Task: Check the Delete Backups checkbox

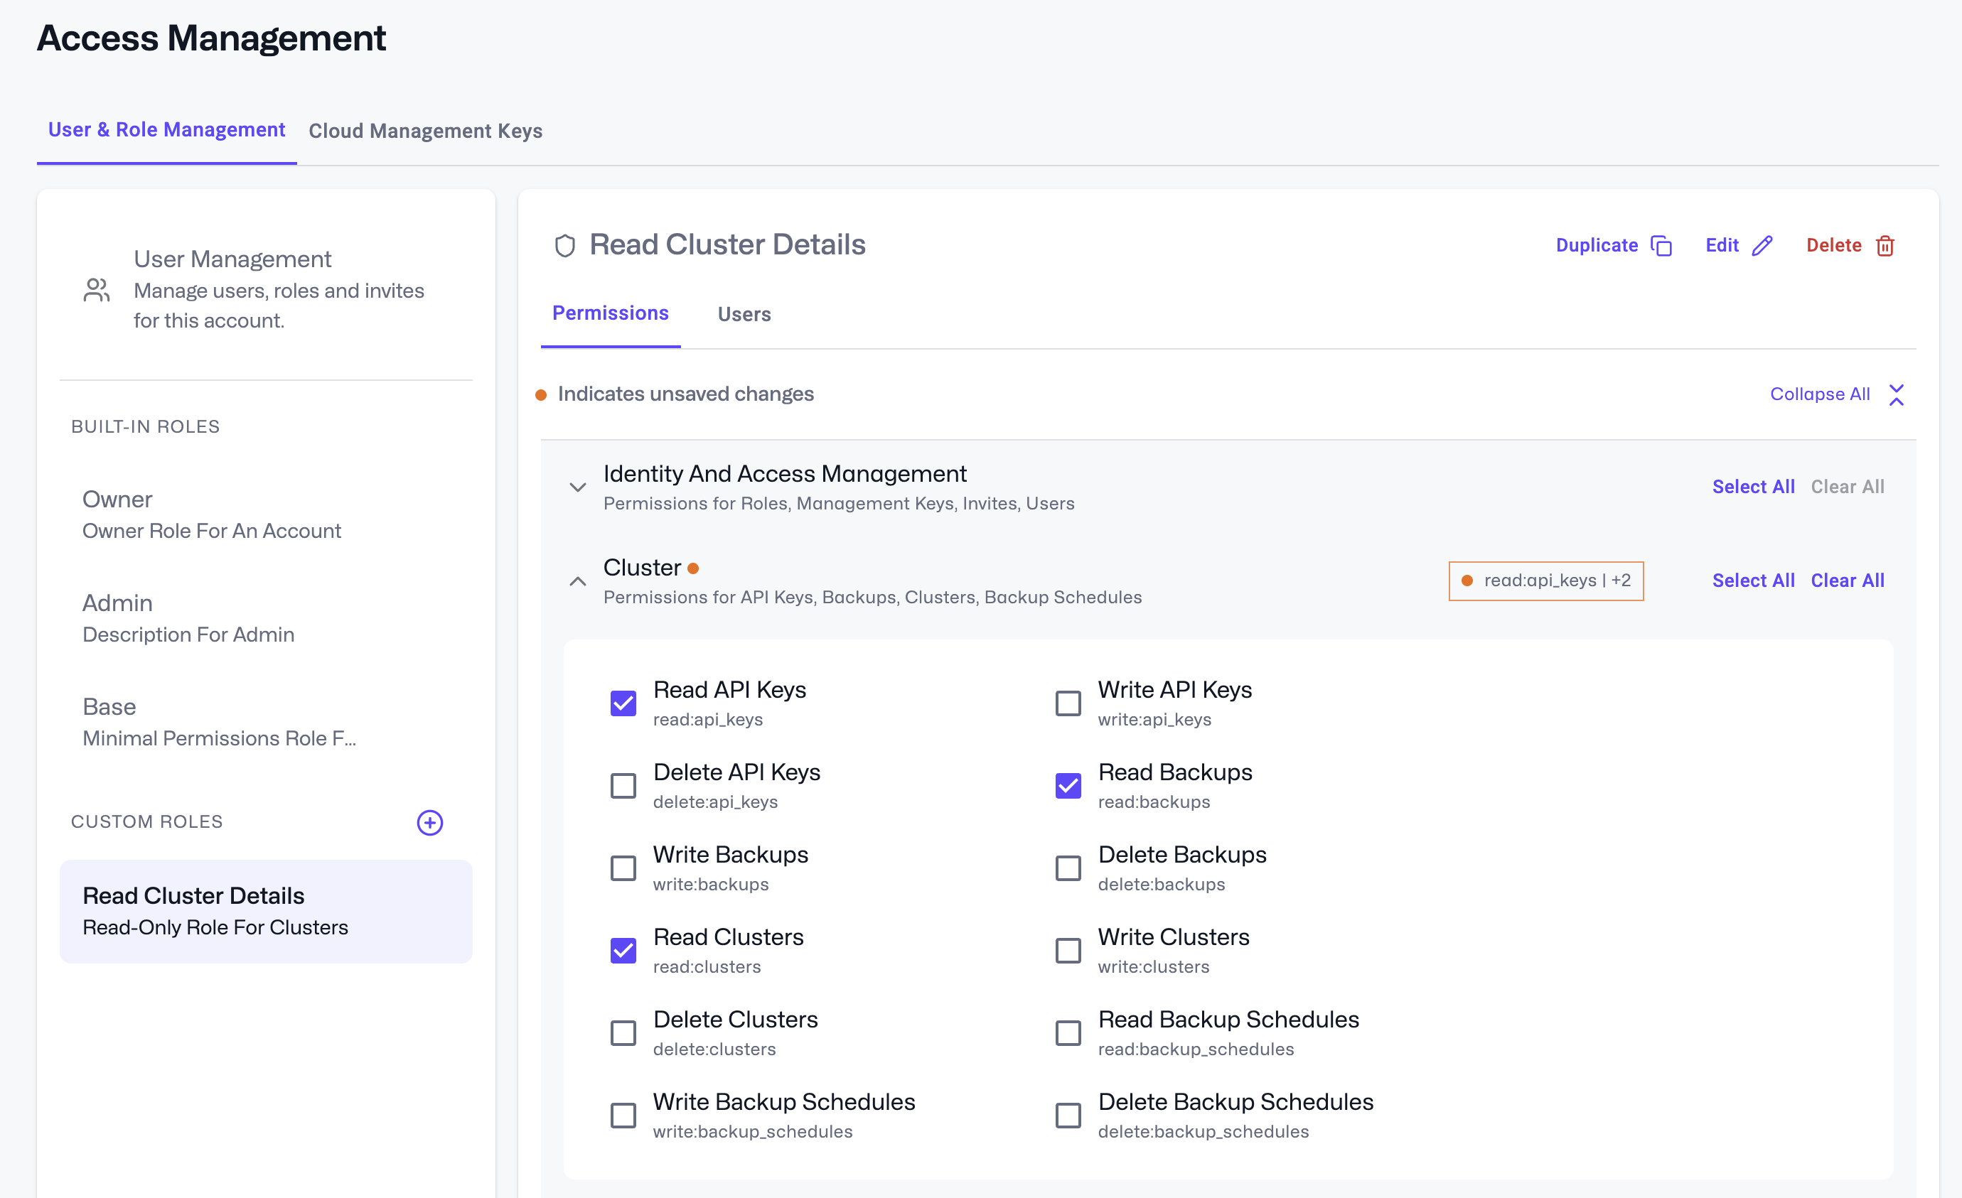Action: coord(1067,868)
